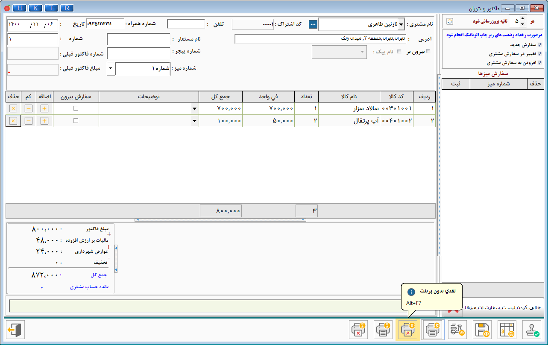Click the جمع کل total amount in the summary

click(x=45, y=275)
